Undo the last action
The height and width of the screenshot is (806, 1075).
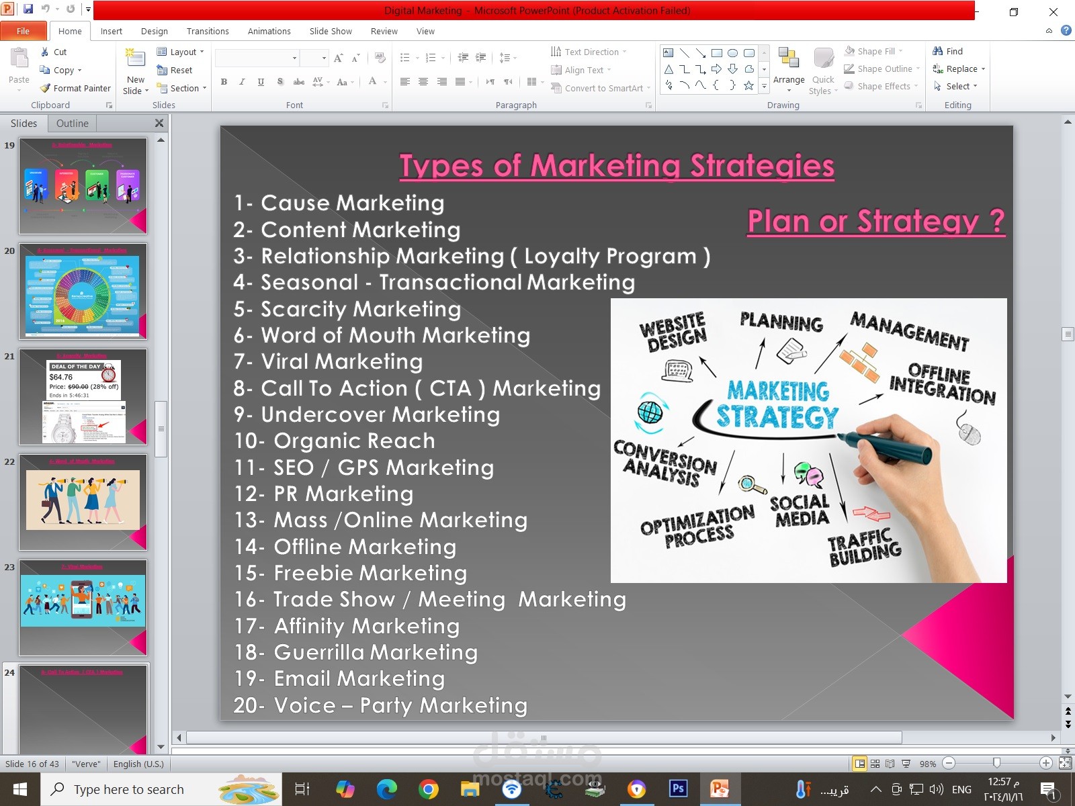pos(46,9)
